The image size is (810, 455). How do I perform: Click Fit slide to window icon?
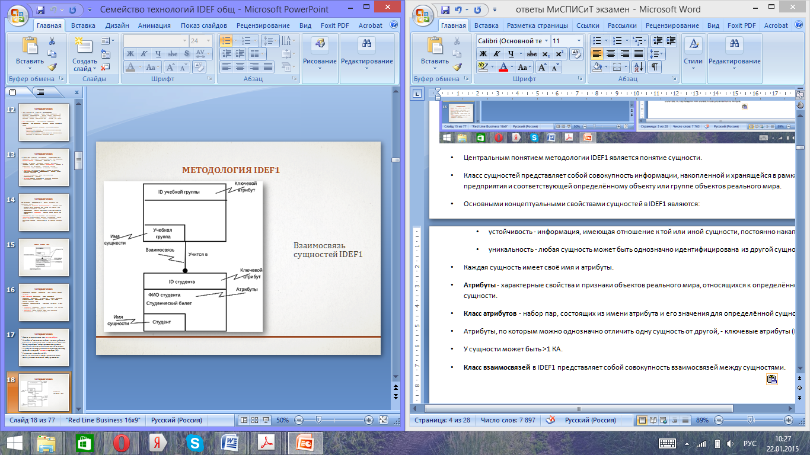point(383,420)
